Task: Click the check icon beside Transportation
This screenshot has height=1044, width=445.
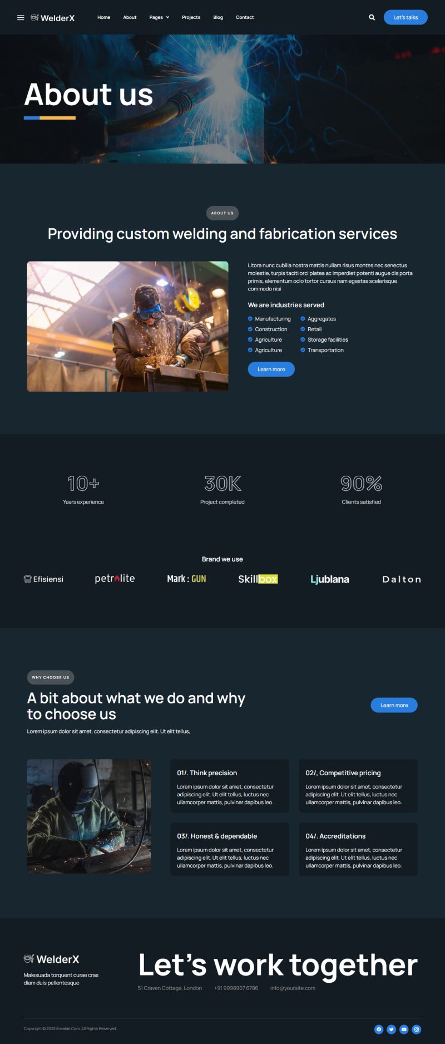Action: tap(303, 350)
